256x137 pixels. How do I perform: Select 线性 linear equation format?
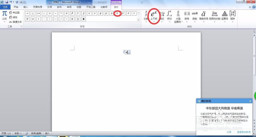(x=13, y=17)
